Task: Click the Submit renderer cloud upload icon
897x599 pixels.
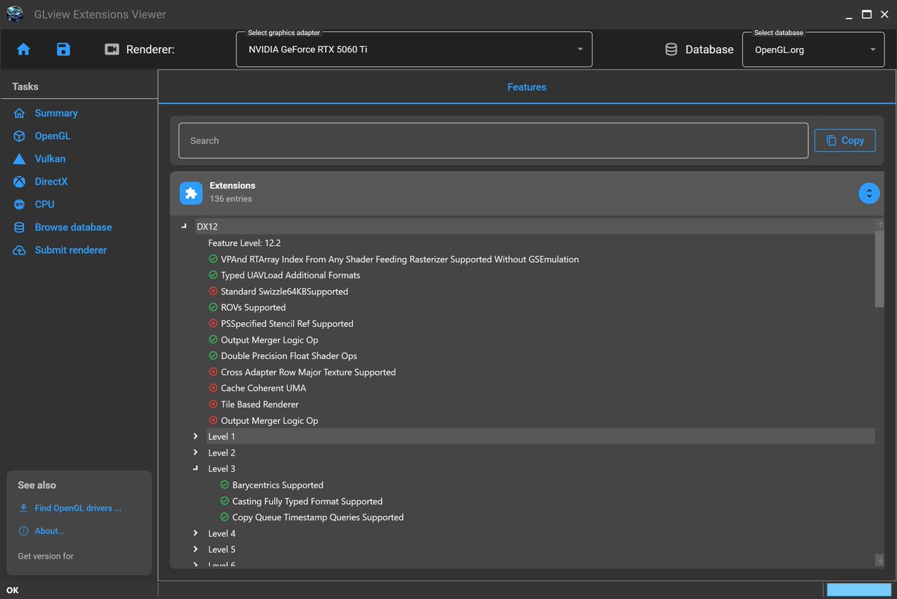Action: click(x=19, y=251)
